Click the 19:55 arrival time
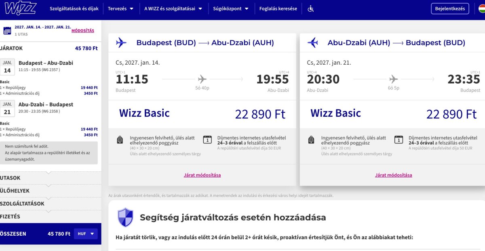The height and width of the screenshot is (251, 485). 273,79
